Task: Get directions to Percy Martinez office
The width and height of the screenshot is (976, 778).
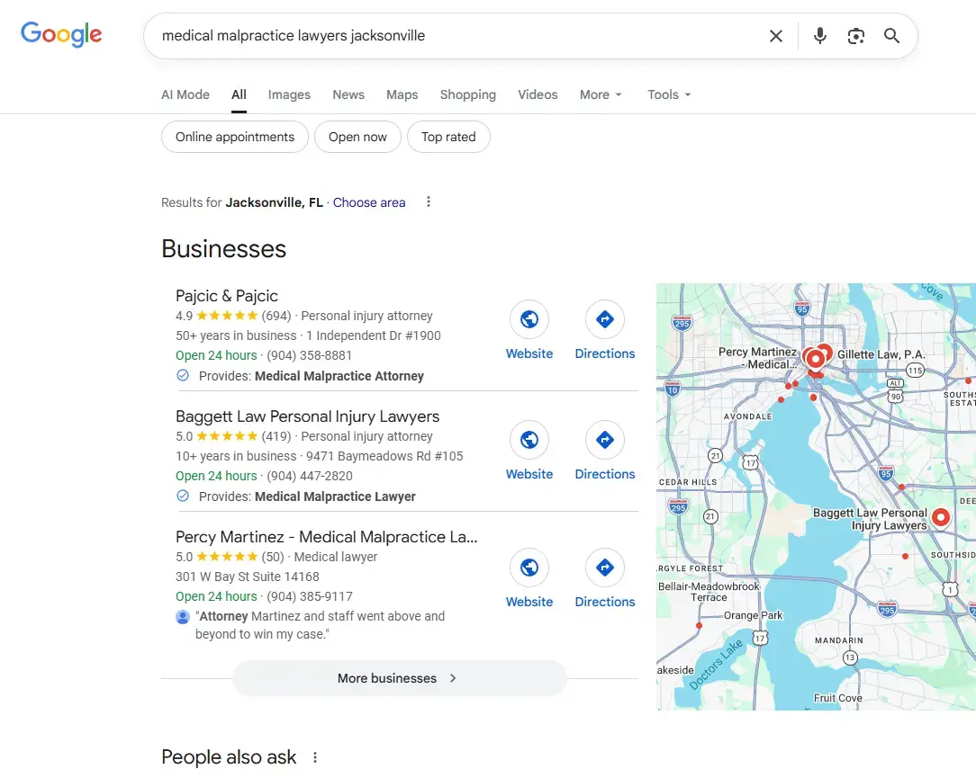Action: [x=604, y=568]
